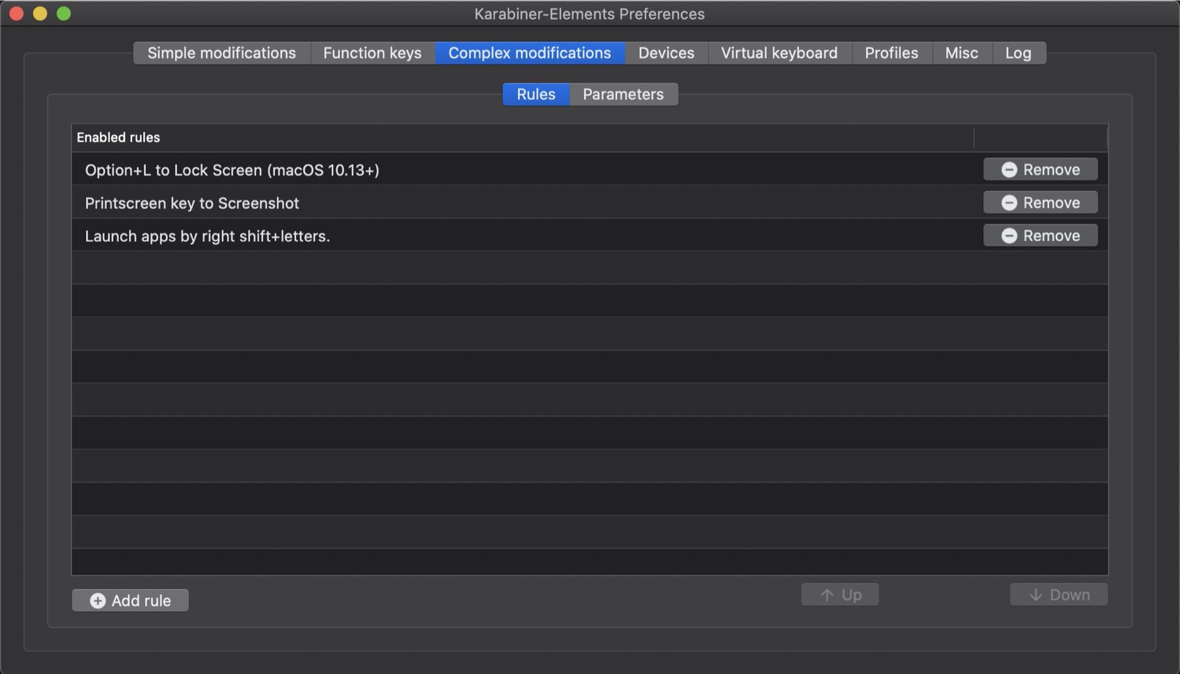Select Launch apps by right shift+letters rule
Image resolution: width=1180 pixels, height=674 pixels.
click(208, 236)
